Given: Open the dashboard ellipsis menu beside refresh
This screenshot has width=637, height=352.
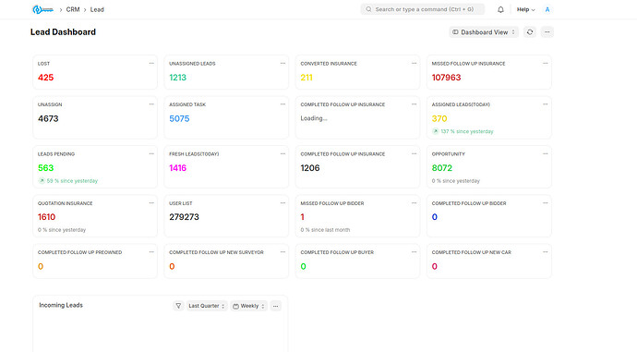Looking at the screenshot, I should tap(547, 32).
